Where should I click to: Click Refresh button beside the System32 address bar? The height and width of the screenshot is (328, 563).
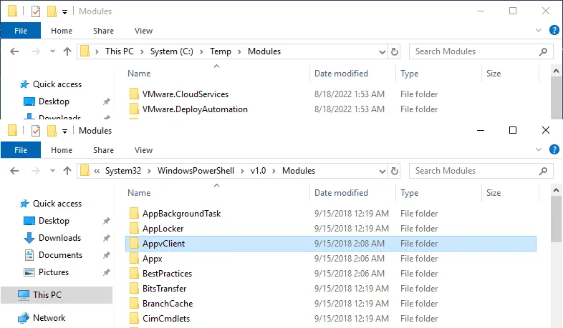coord(394,171)
